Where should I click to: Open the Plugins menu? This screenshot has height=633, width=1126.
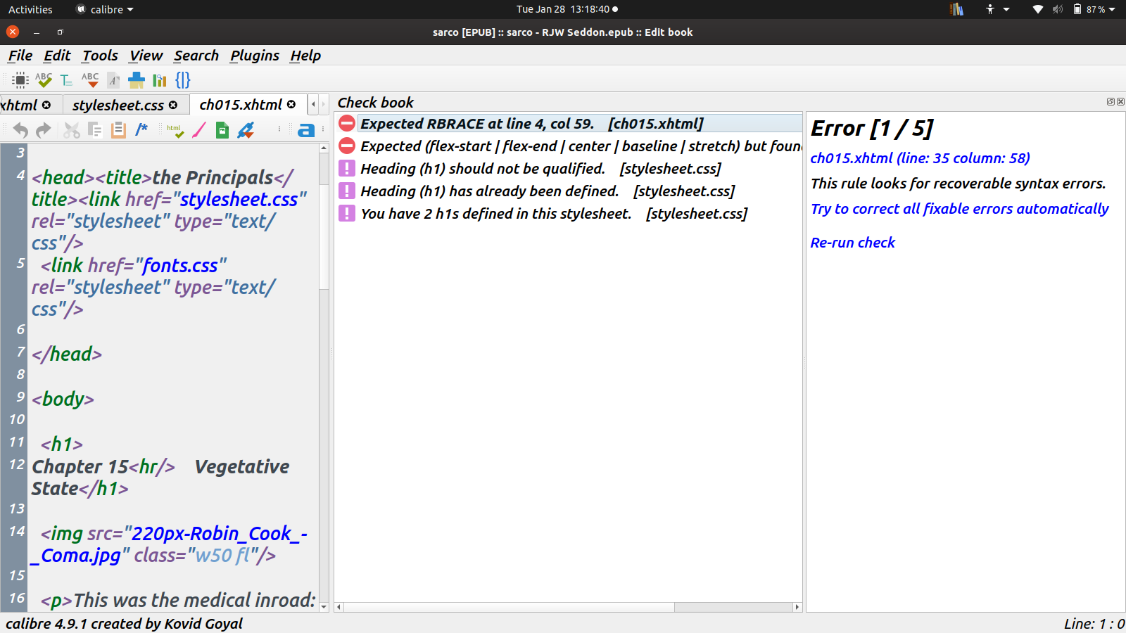[x=255, y=56]
